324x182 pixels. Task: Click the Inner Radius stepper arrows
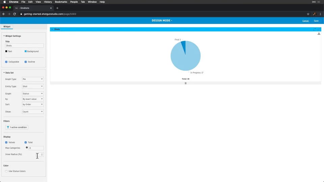42,154
